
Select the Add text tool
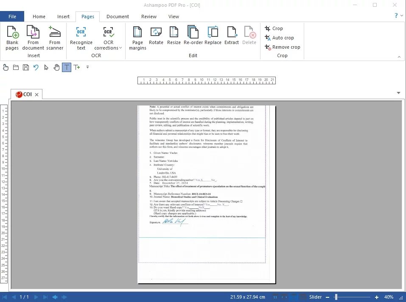(77, 67)
